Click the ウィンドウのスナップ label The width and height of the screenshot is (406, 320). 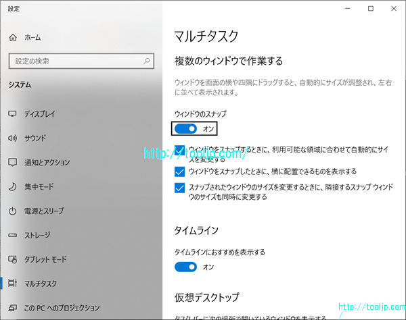point(200,114)
